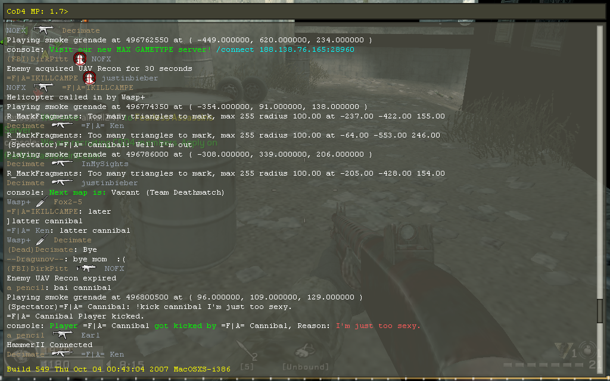The image size is (610, 381).
Task: Click 'Visit our new MAX GAMETYPE server!' text
Action: [x=130, y=49]
